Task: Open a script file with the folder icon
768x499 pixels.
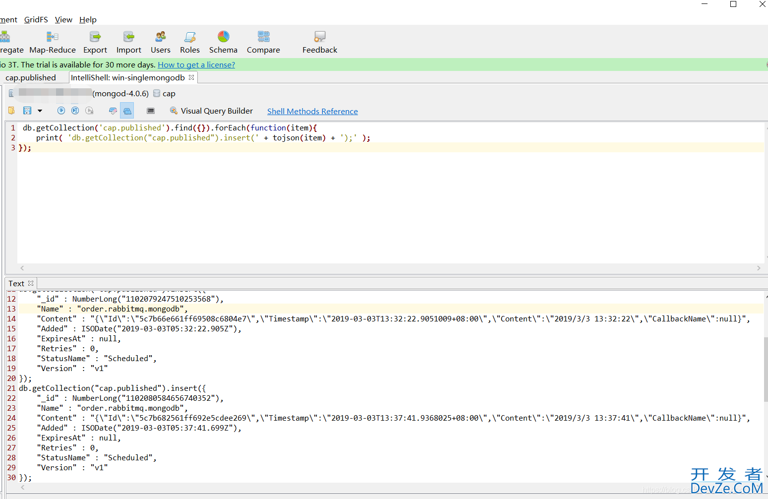Action: point(11,111)
